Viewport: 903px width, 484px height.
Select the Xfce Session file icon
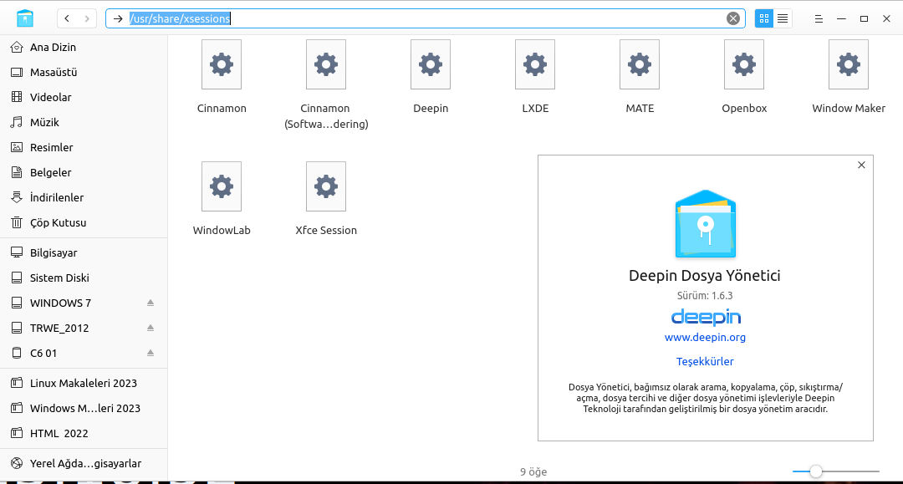coord(326,186)
